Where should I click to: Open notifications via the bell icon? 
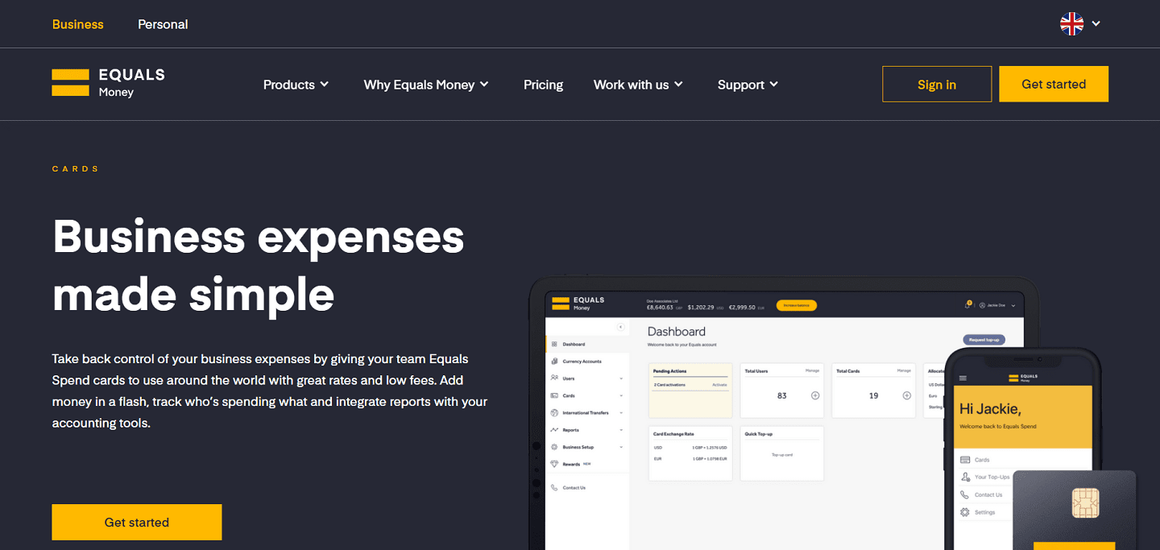pyautogui.click(x=967, y=305)
